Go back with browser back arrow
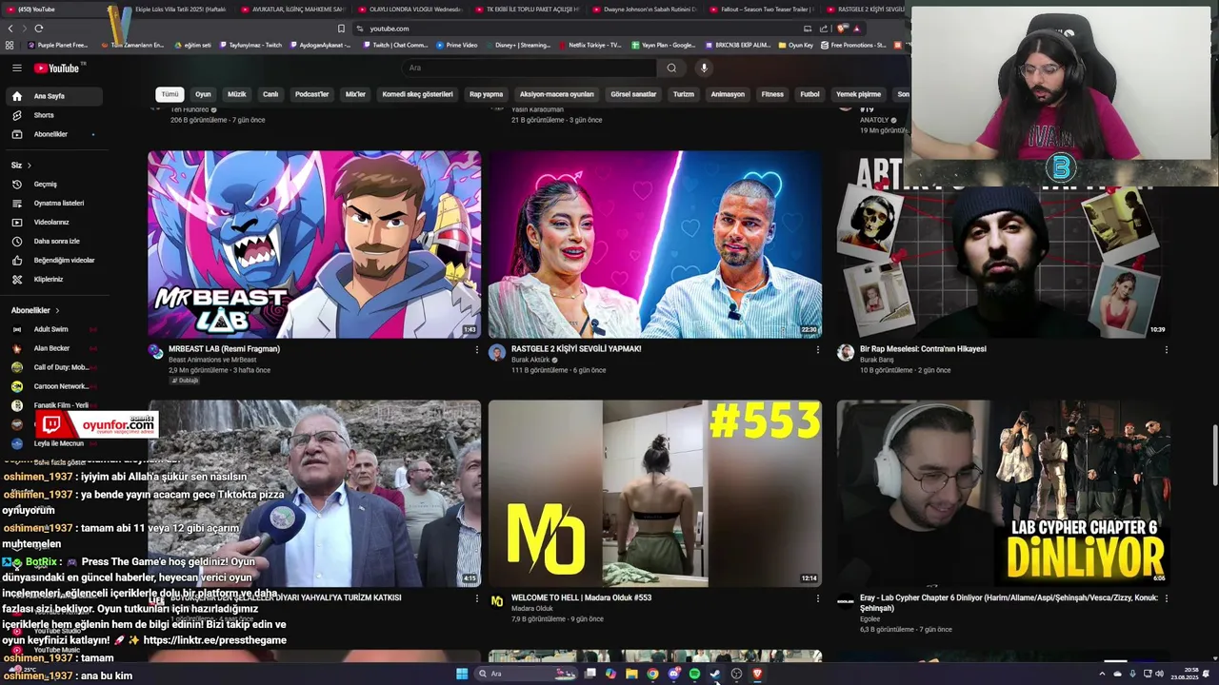The image size is (1219, 685). pyautogui.click(x=10, y=29)
